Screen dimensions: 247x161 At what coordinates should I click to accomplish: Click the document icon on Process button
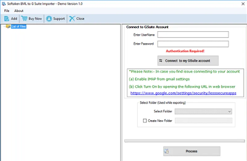(x=166, y=151)
